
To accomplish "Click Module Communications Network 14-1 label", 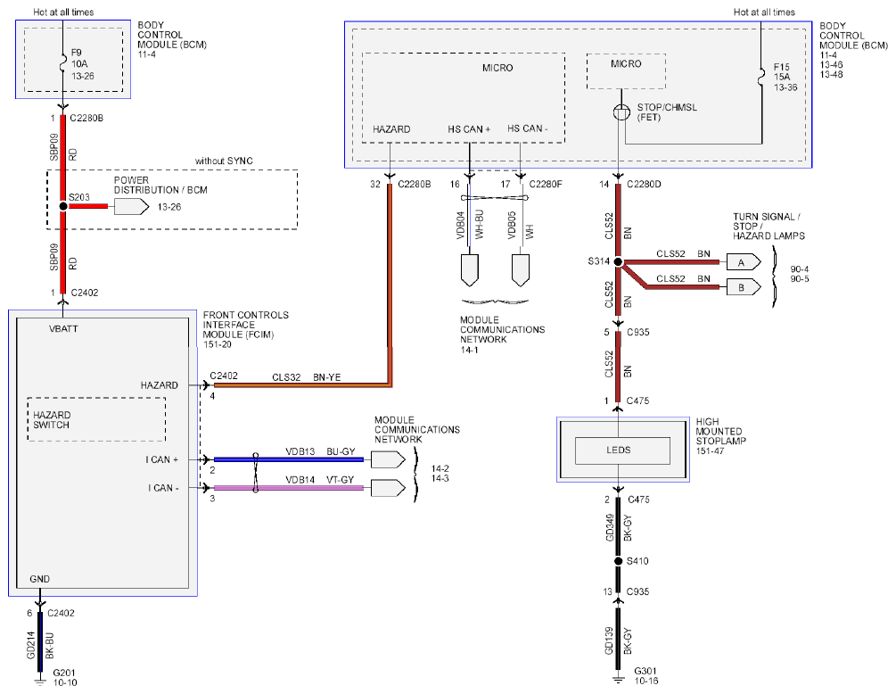I will [502, 335].
